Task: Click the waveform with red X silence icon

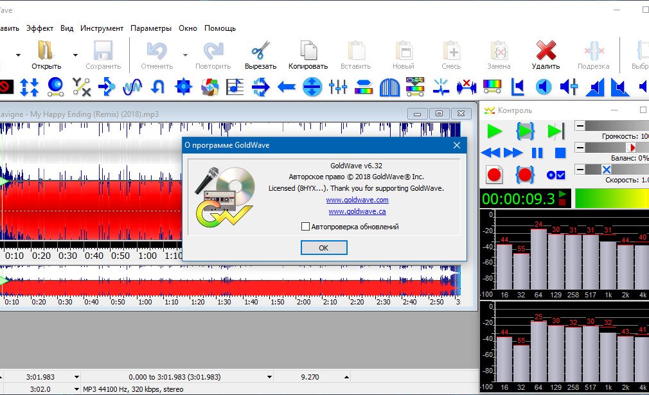Action: pyautogui.click(x=467, y=87)
